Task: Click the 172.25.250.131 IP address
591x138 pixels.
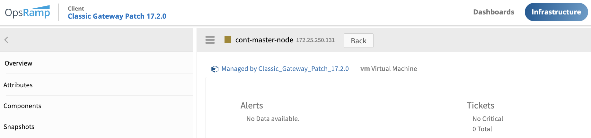Action: (315, 40)
